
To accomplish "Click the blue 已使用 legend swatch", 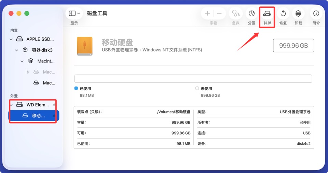I will (x=76, y=89).
